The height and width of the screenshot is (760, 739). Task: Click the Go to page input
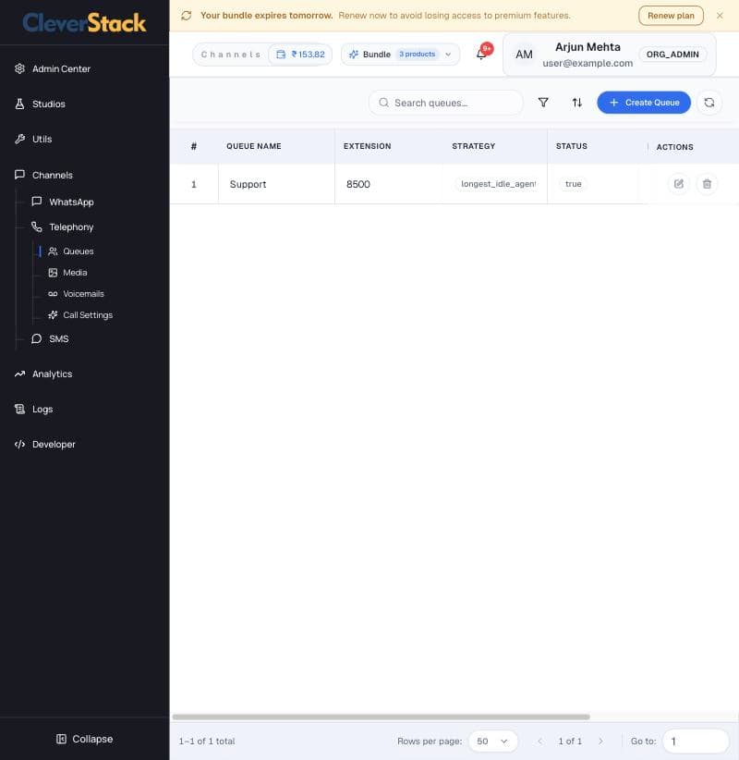tap(696, 742)
